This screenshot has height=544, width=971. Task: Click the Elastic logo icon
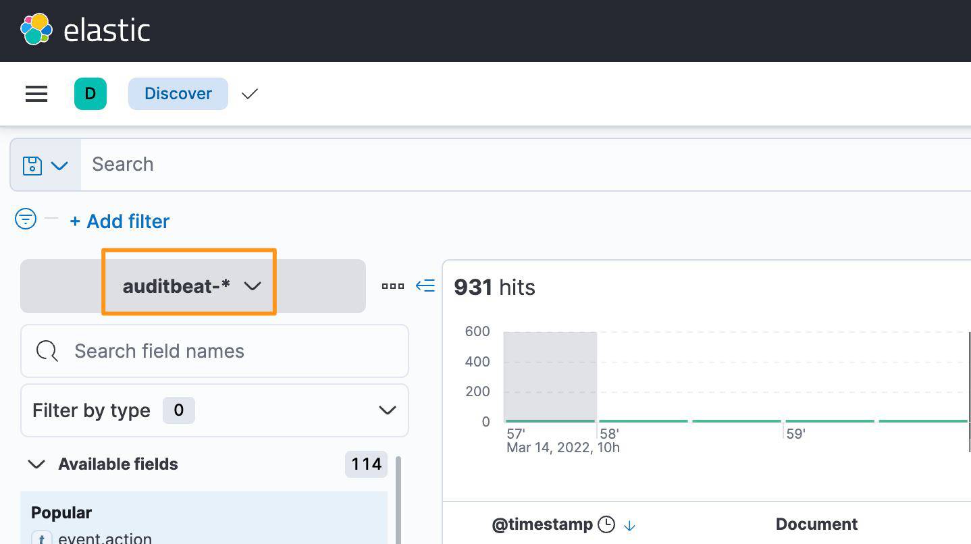click(x=36, y=30)
